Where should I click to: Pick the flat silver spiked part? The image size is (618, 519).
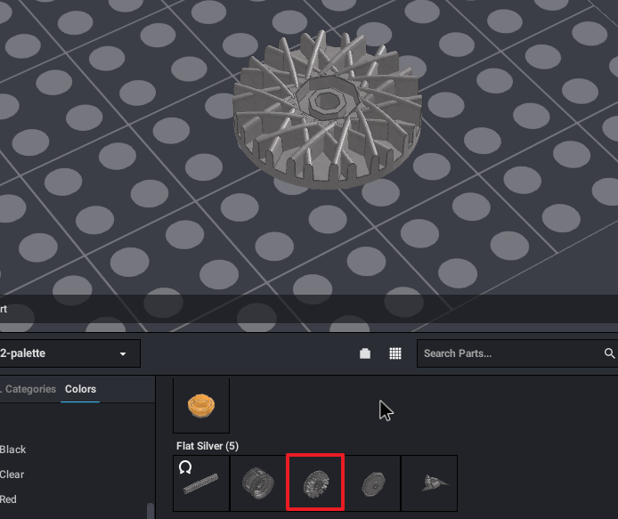click(429, 483)
